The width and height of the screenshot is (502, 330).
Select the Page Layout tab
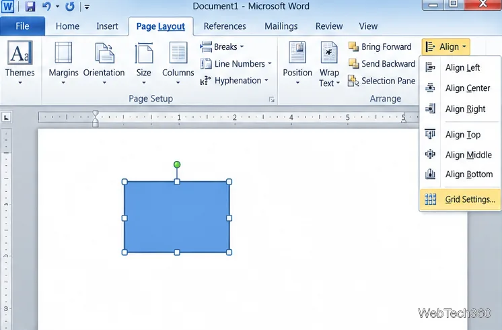pyautogui.click(x=160, y=26)
